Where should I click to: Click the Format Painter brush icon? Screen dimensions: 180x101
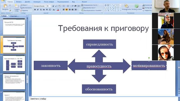tap(10, 11)
